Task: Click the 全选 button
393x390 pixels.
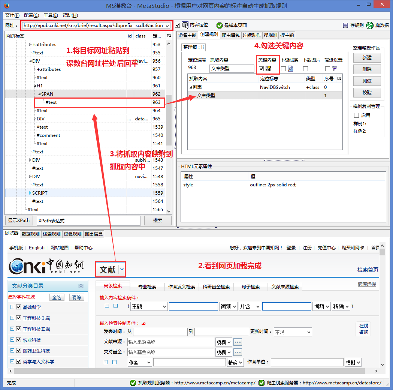Action: point(57,297)
